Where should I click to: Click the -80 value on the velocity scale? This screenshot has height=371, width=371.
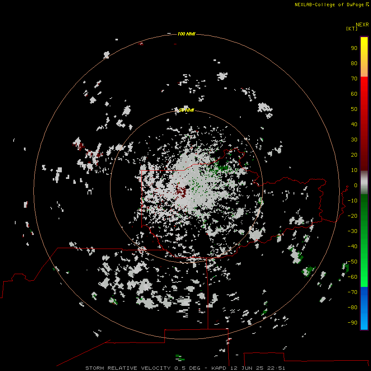(x=352, y=308)
